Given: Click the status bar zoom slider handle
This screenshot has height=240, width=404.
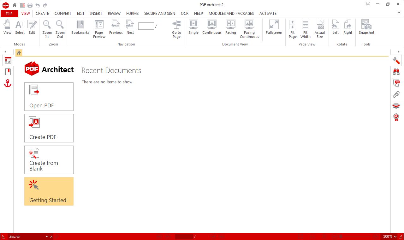Looking at the screenshot, I should [x=341, y=237].
